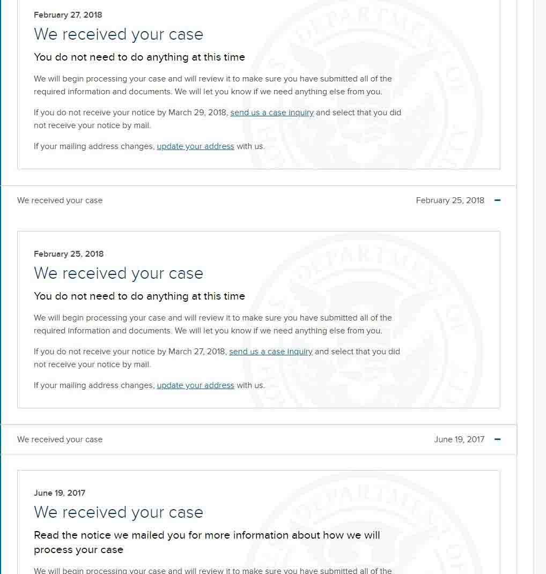Click the large heading in the June 19 card
The image size is (546, 574).
(x=119, y=512)
